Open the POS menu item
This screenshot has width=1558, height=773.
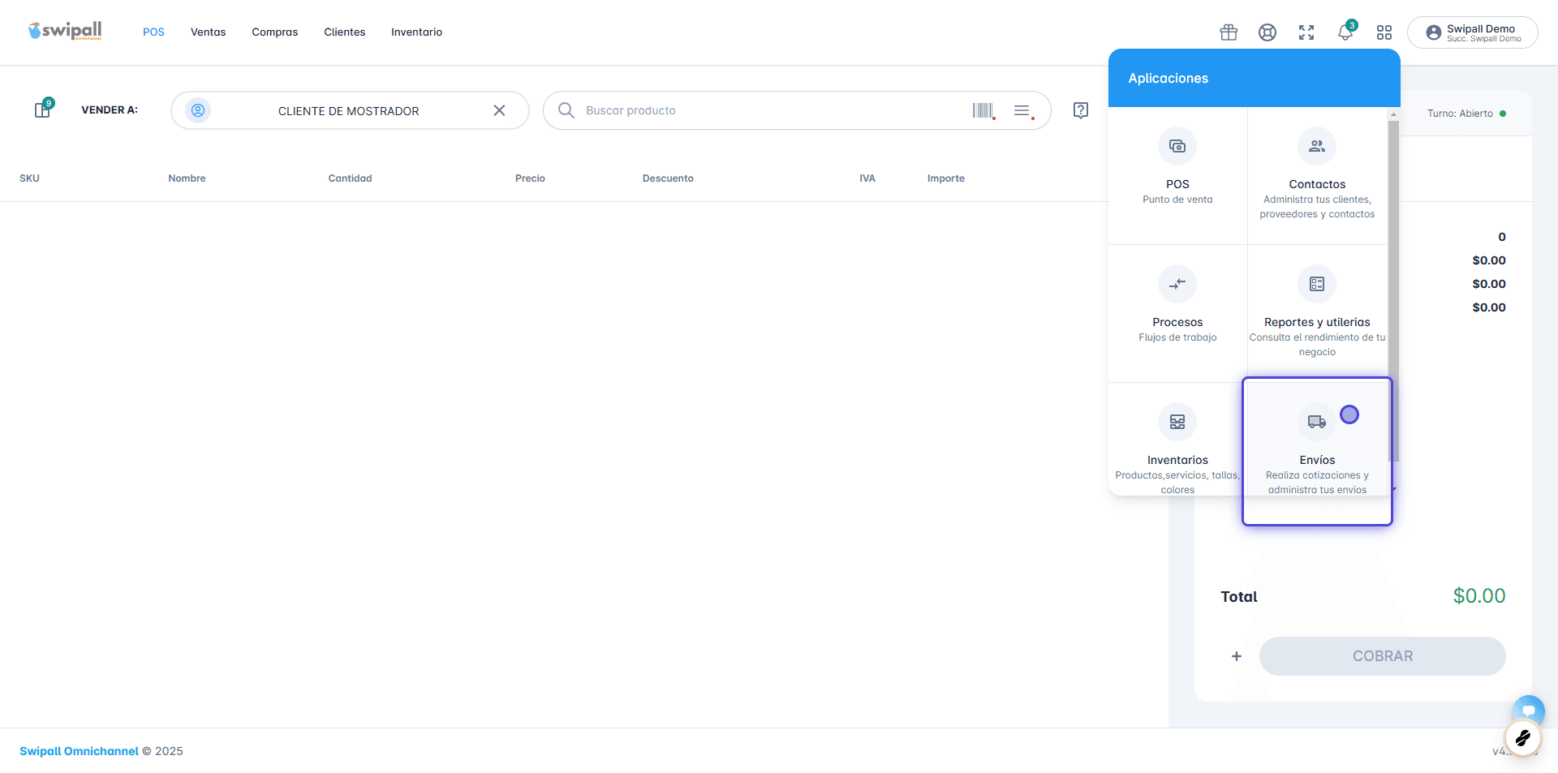(x=153, y=32)
